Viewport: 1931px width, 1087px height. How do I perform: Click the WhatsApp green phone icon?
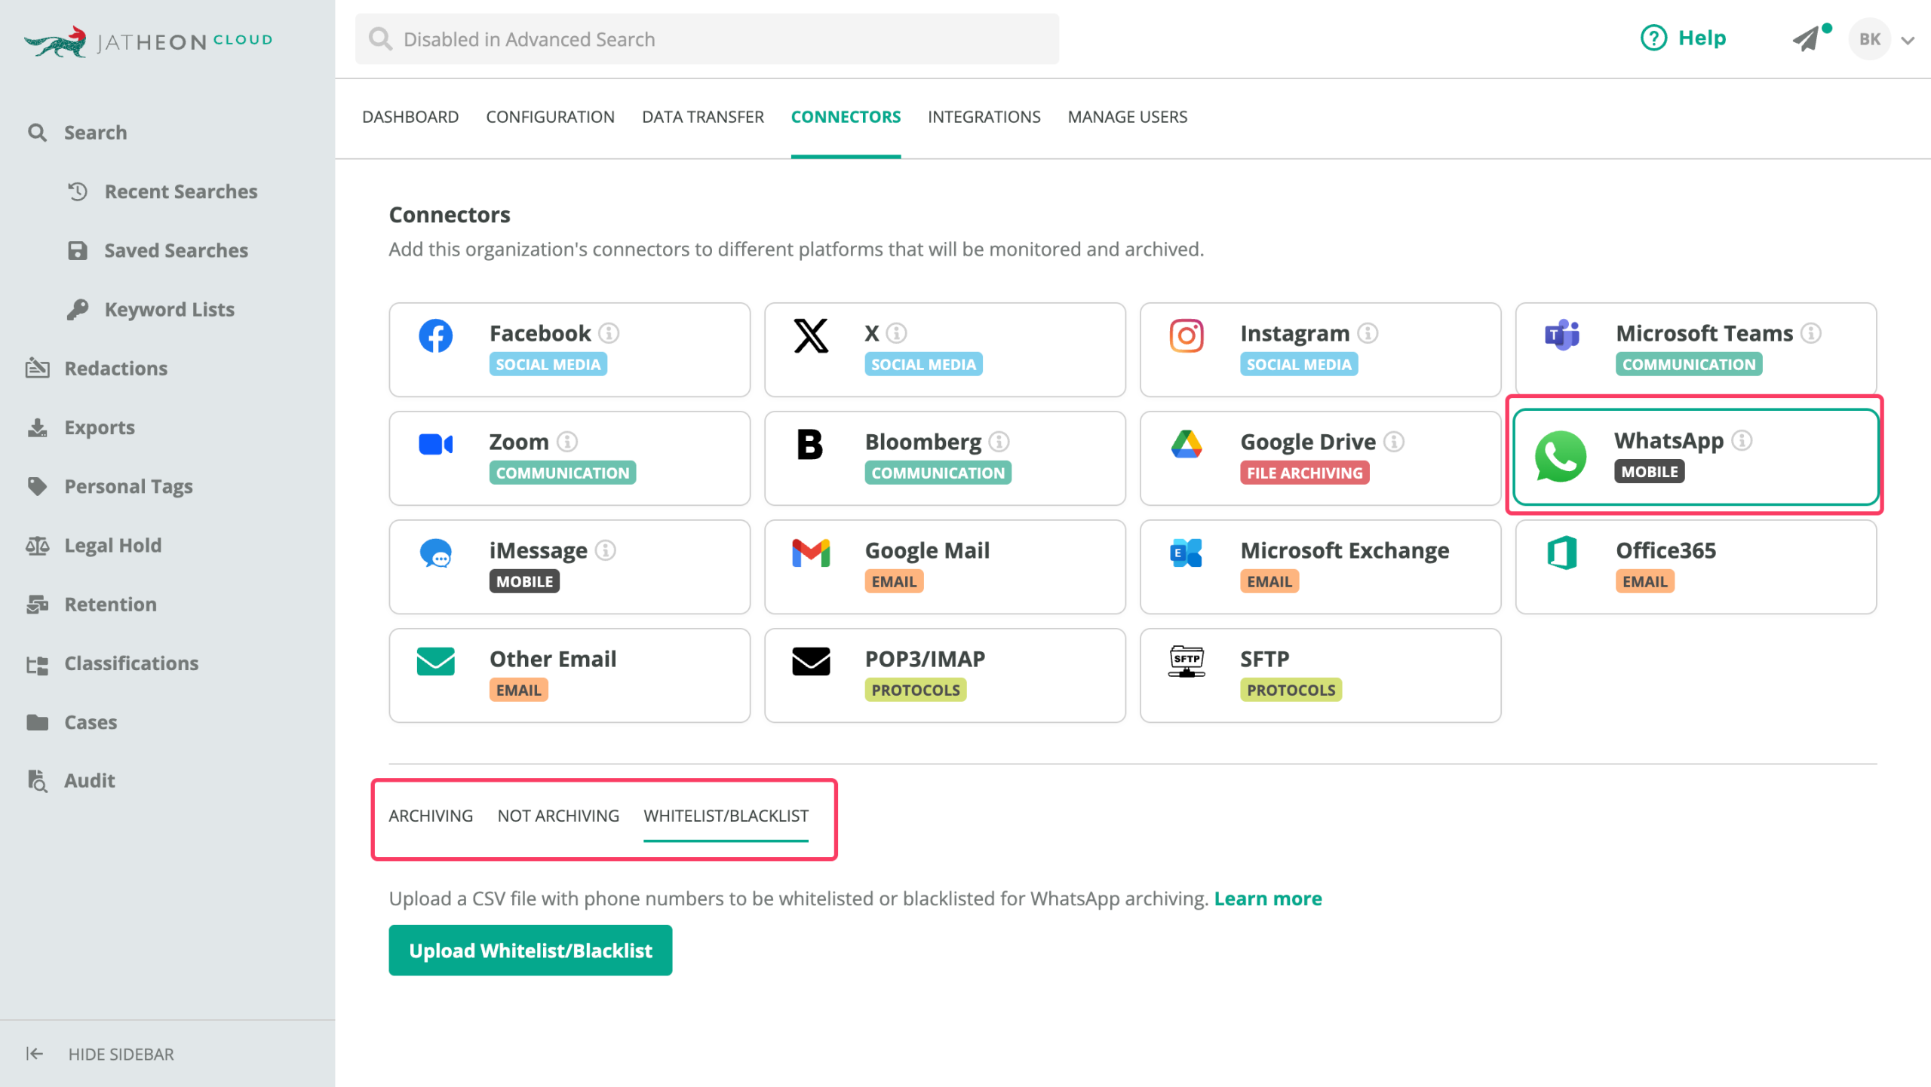tap(1561, 456)
